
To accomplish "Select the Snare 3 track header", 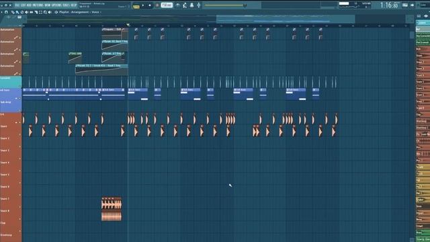I will point(11,155).
